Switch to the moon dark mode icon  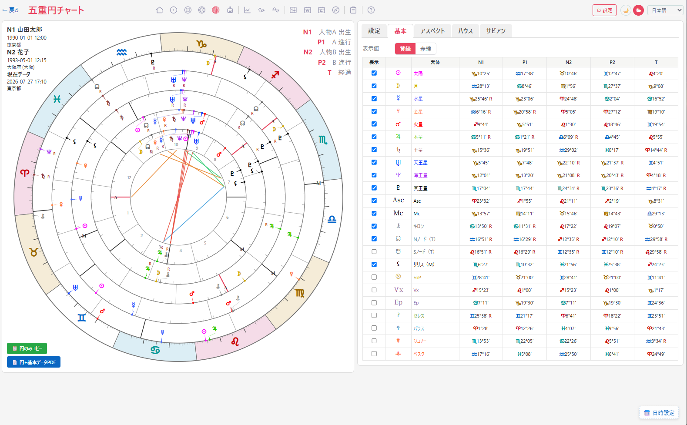tap(626, 10)
